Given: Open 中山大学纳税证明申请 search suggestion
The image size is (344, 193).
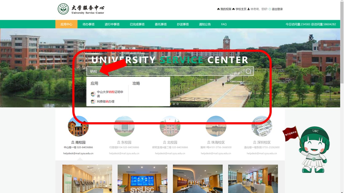Looking at the screenshot, I should tap(110, 94).
